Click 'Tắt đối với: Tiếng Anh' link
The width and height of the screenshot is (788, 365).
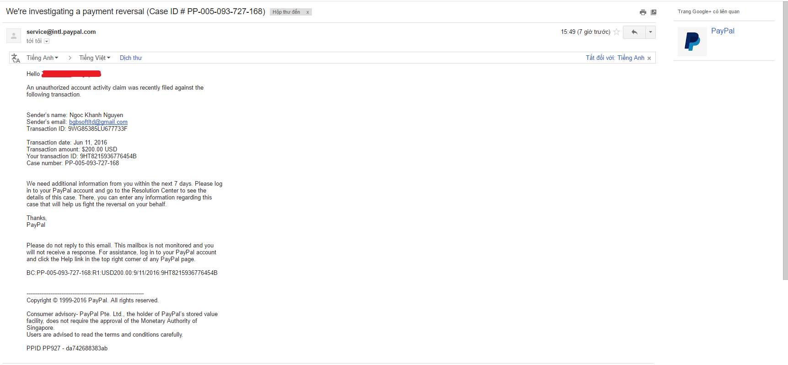coord(615,58)
